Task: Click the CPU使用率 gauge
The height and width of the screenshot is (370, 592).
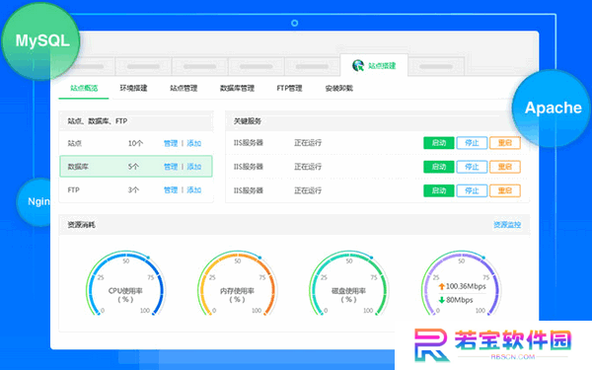Action: 125,284
